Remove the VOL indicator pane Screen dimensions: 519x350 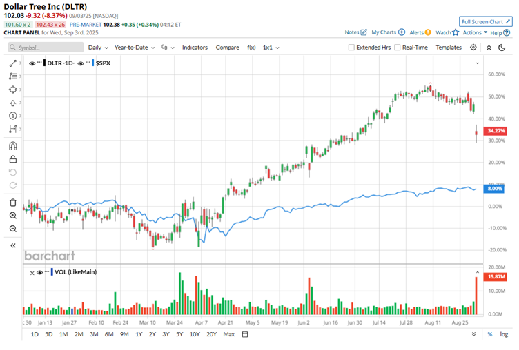(32, 273)
